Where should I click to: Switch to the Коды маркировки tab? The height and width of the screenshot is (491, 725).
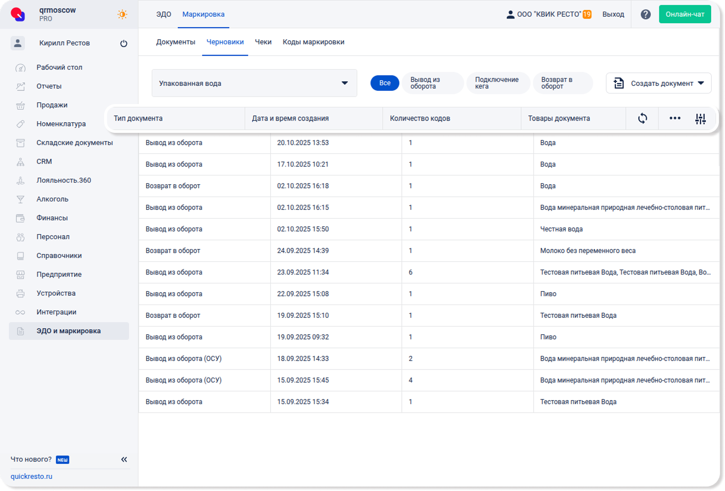(x=313, y=42)
